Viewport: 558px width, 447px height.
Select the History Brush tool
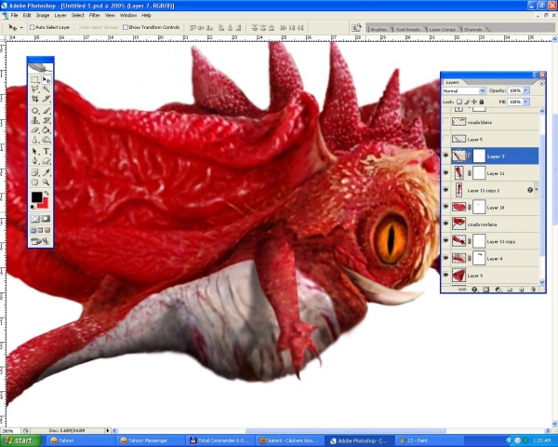[46, 120]
